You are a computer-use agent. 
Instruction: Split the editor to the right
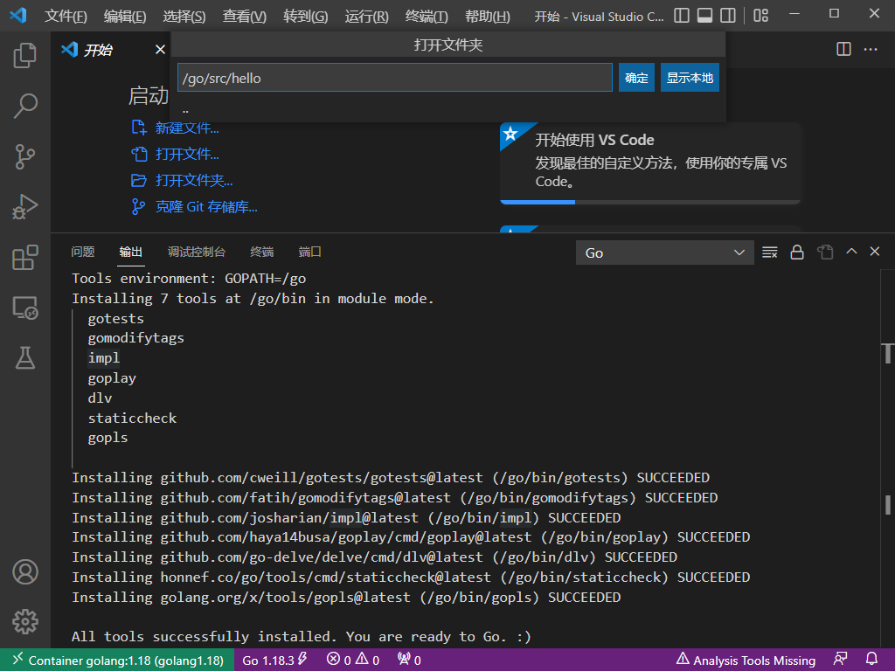(843, 49)
